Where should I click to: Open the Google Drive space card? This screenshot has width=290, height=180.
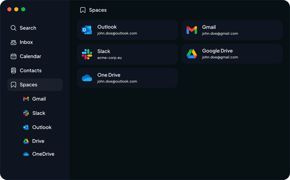click(x=232, y=54)
